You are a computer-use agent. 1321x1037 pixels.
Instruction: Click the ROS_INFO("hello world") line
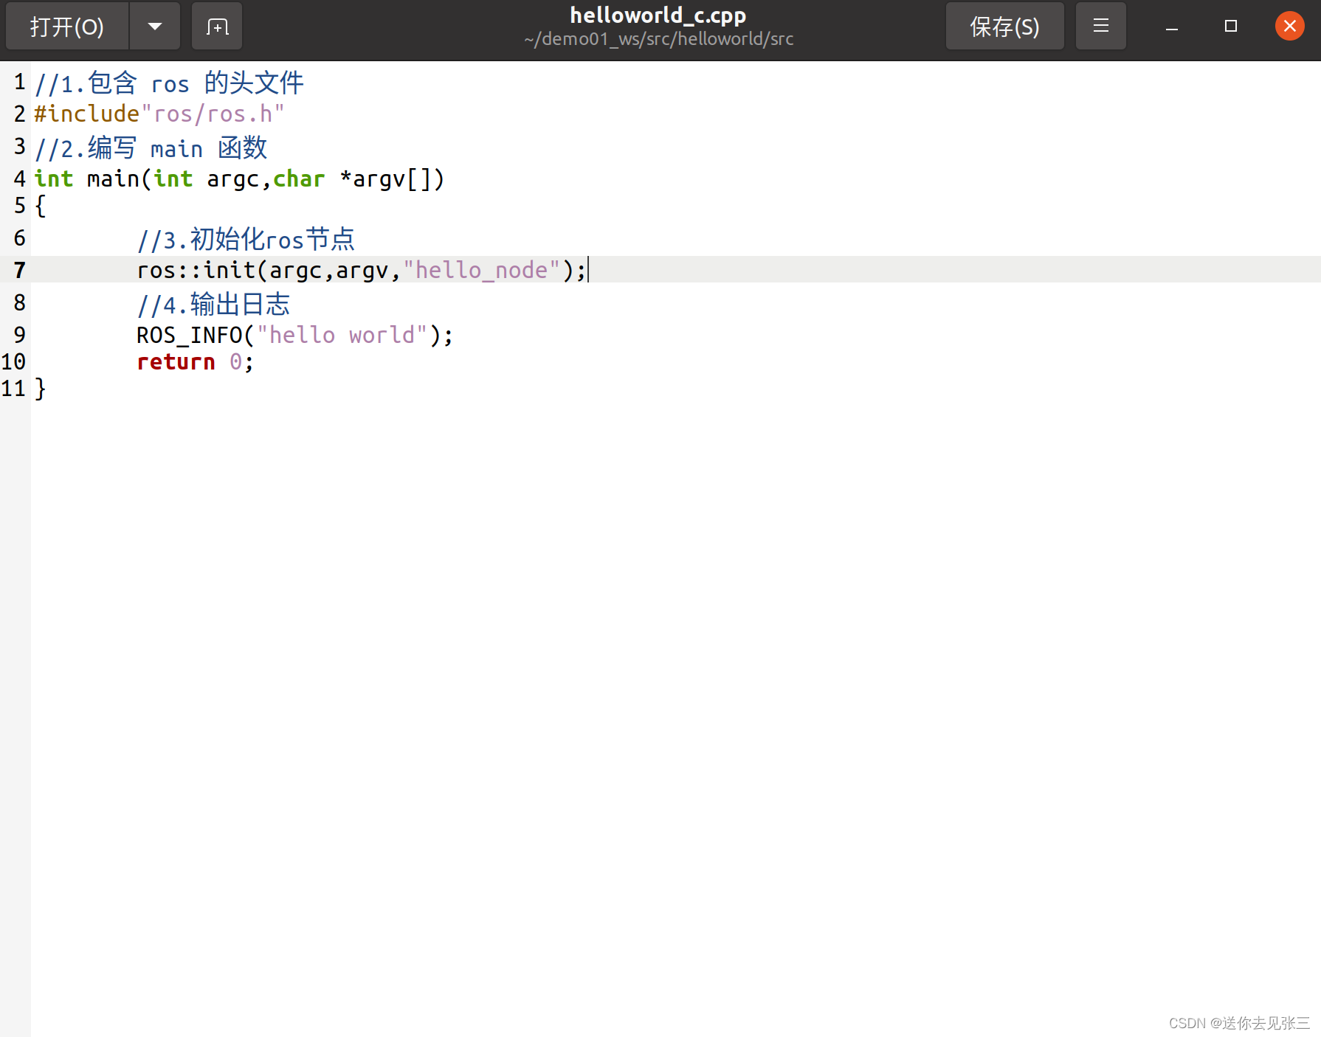pyautogui.click(x=294, y=336)
